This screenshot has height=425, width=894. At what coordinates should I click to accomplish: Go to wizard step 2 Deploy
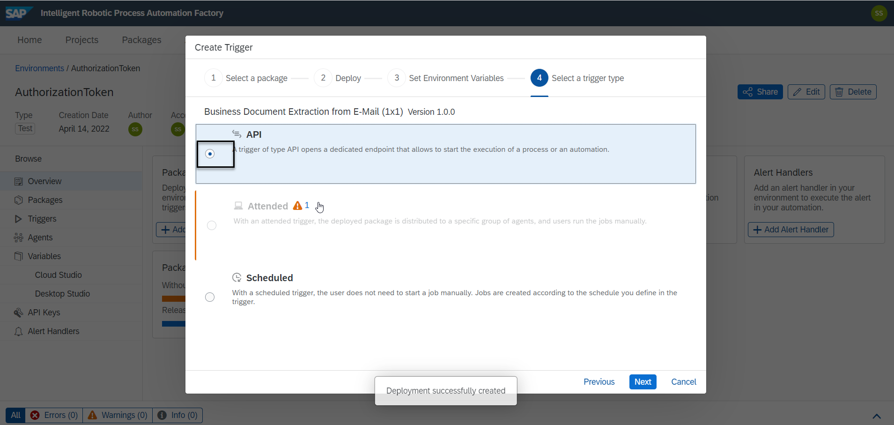[x=338, y=78]
